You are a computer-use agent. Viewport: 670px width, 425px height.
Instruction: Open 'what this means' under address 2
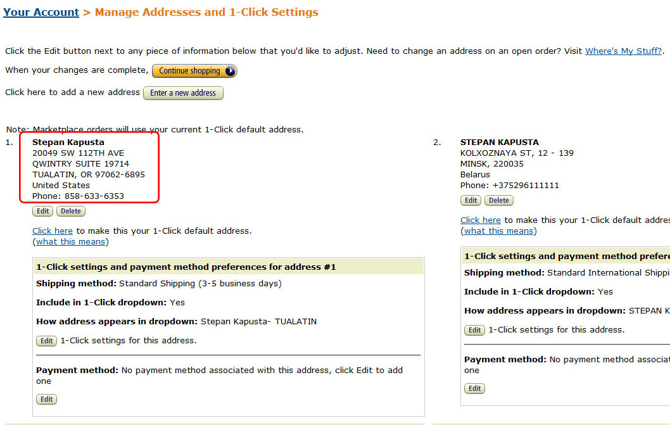tap(500, 231)
